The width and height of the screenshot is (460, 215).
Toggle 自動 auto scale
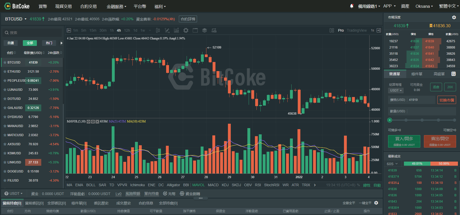tap(377, 185)
